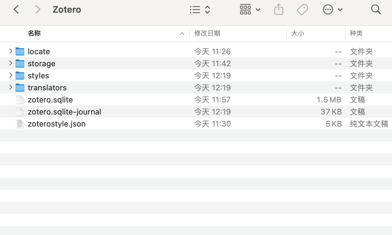
Task: Go forward using the right chevron
Action: (38, 9)
